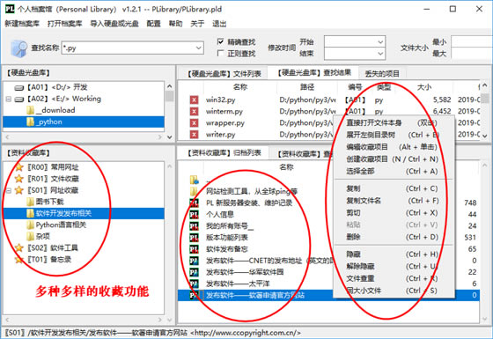
Task: Click the 退出 menu item
Action: [219, 24]
